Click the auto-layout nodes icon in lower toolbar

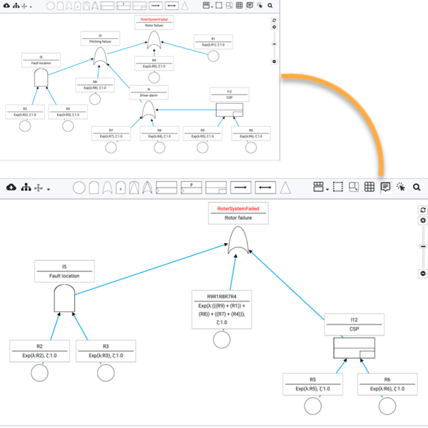tap(38, 188)
